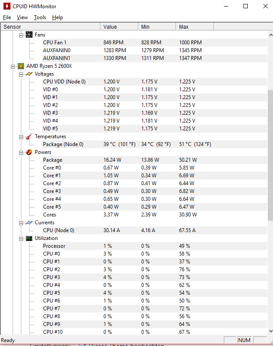273x346 pixels.
Task: Open the View menu
Action: (22, 17)
